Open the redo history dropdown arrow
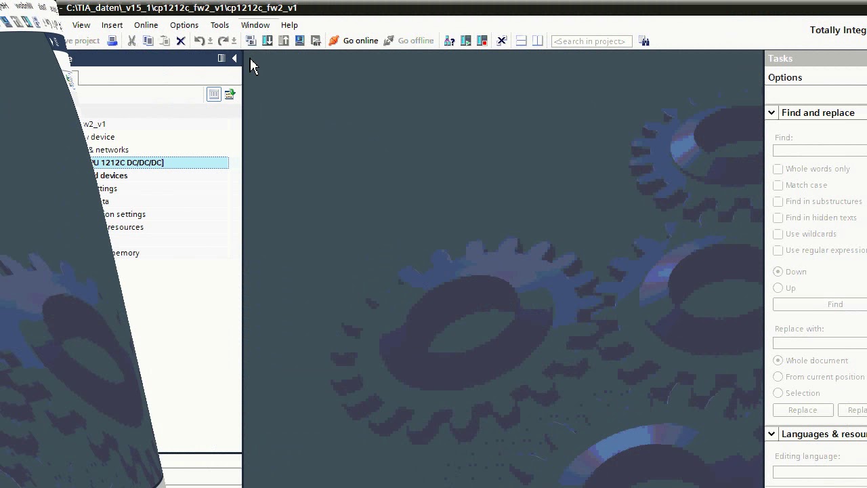The height and width of the screenshot is (488, 867). tap(234, 41)
